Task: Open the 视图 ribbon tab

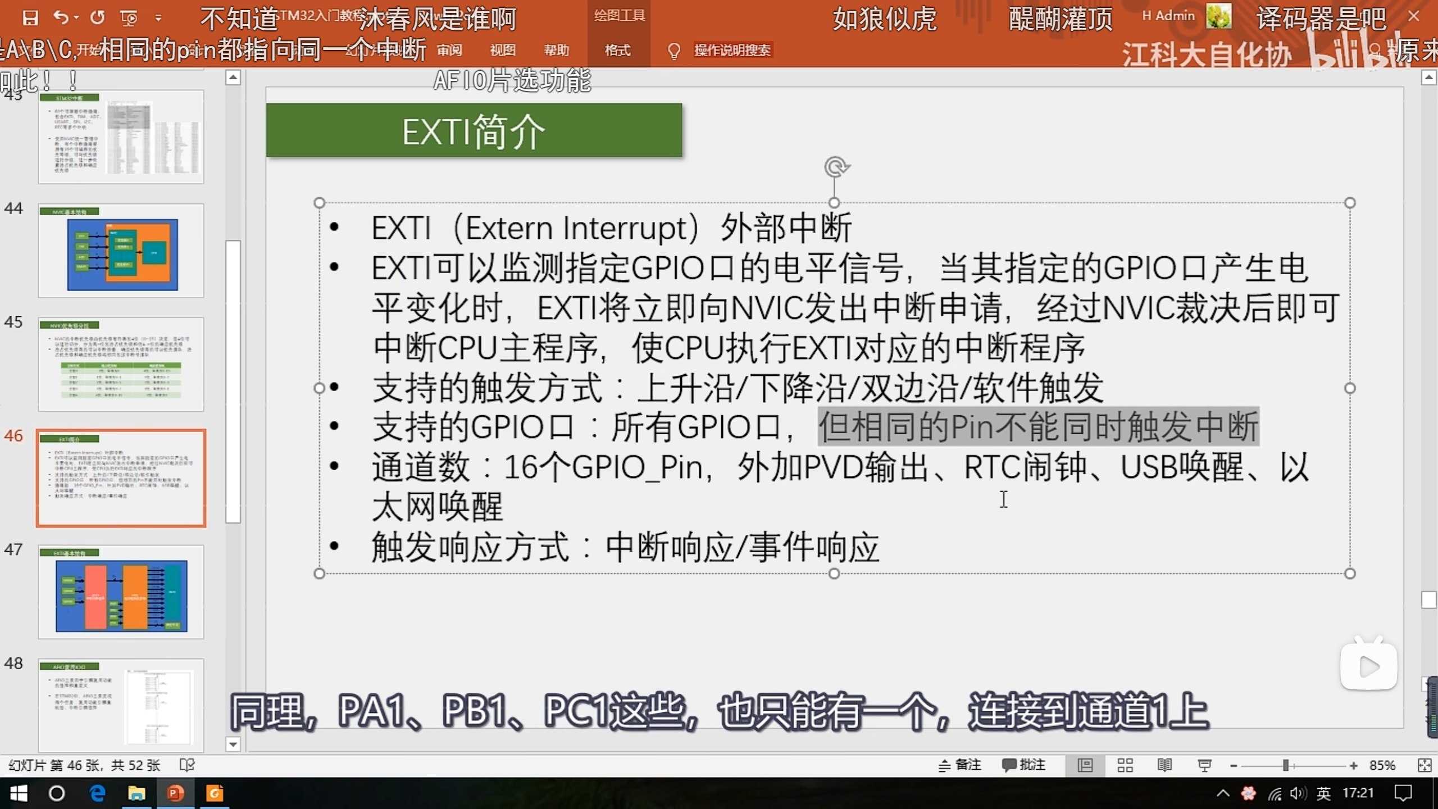Action: pos(502,51)
